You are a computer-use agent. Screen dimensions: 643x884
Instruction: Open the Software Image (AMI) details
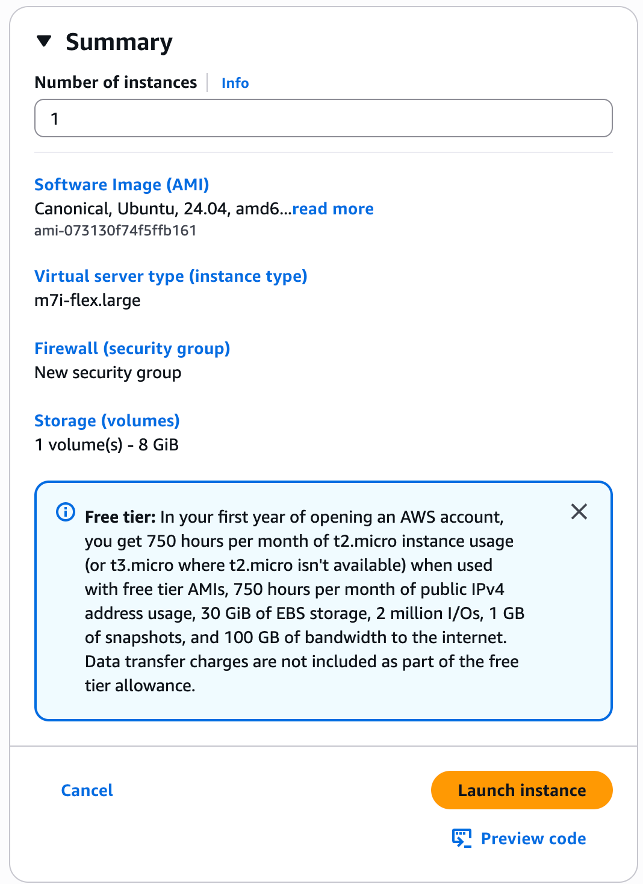[x=122, y=185]
